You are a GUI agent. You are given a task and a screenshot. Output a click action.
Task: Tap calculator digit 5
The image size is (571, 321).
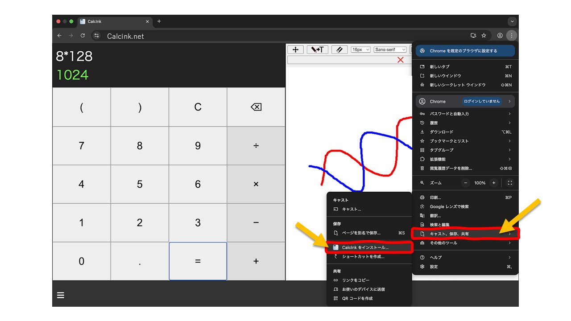click(140, 184)
